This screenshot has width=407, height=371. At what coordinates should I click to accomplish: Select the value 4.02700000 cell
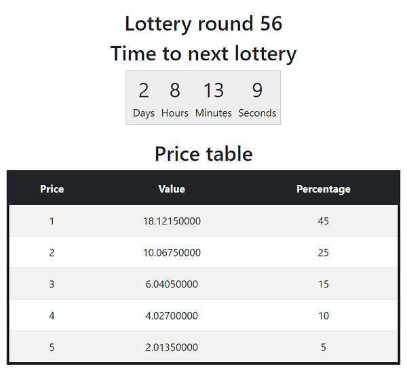[x=172, y=316]
